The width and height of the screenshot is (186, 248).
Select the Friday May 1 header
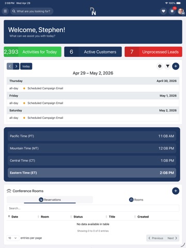(x=93, y=96)
